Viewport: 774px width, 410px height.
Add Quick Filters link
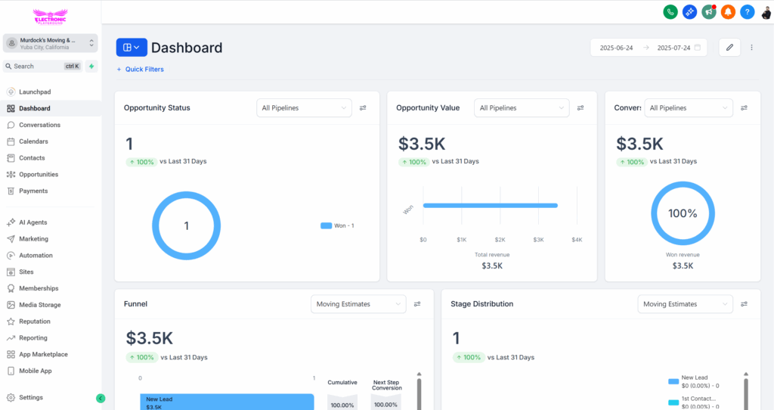tap(140, 69)
